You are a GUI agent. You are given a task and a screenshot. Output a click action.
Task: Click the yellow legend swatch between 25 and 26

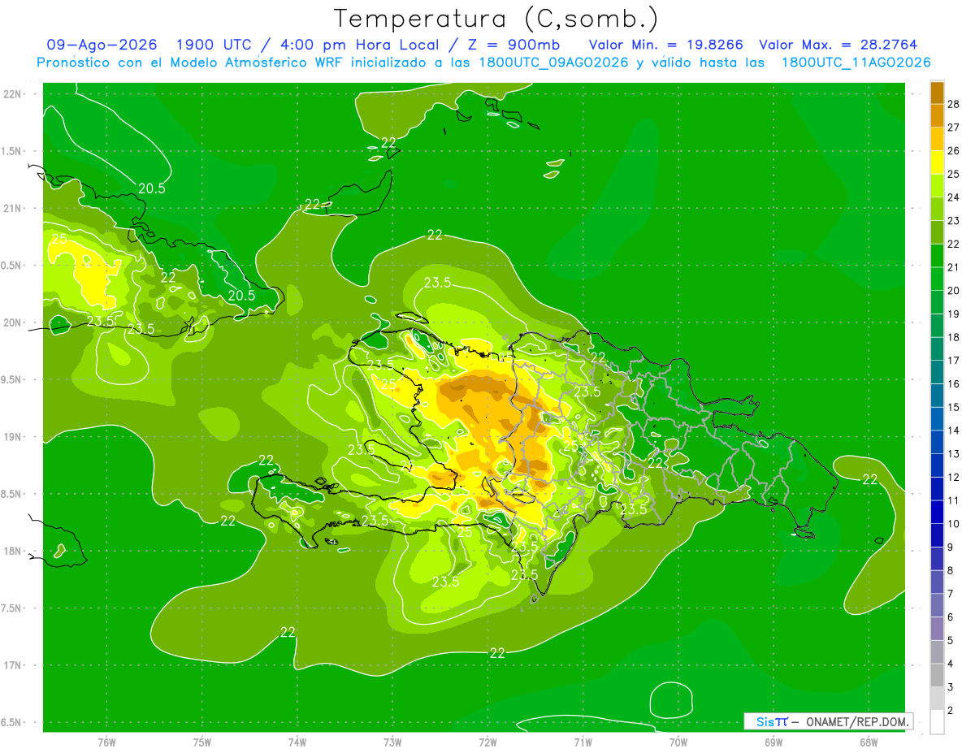[937, 162]
